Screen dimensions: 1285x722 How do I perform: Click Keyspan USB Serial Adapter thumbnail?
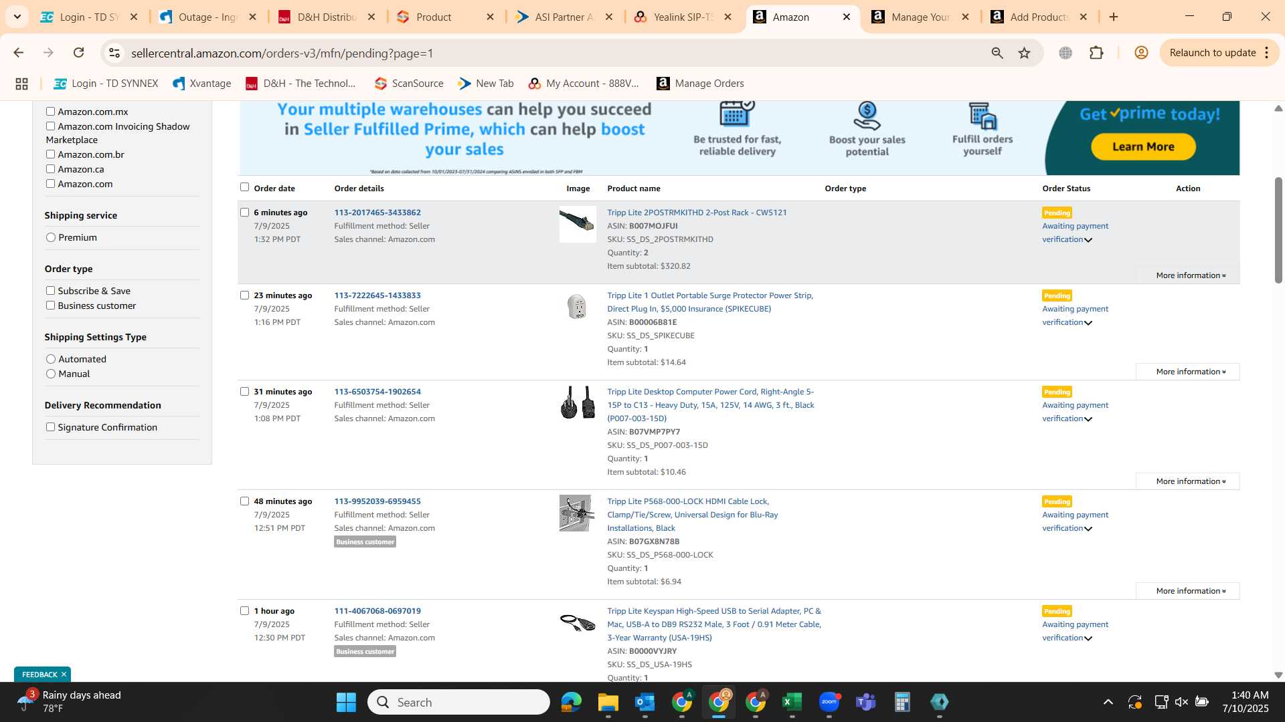(578, 623)
